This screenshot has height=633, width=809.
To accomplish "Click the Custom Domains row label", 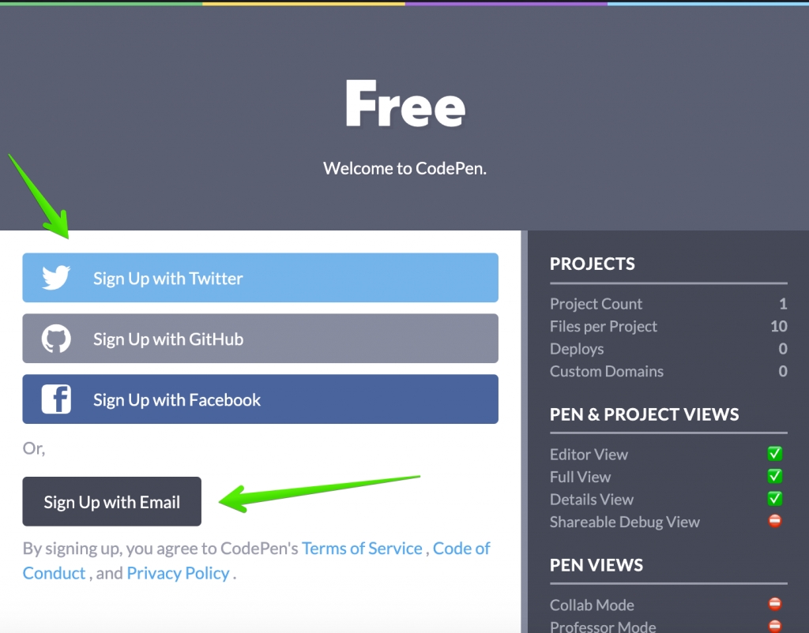I will point(607,371).
